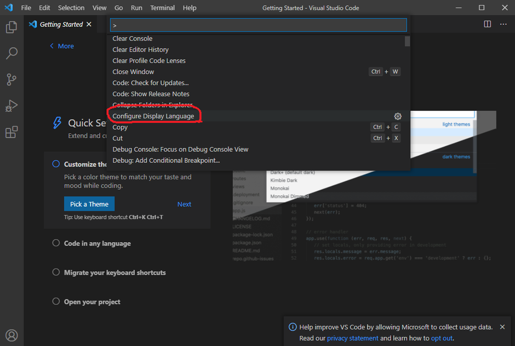Open the Search view in activity bar
The width and height of the screenshot is (515, 346).
pos(12,53)
